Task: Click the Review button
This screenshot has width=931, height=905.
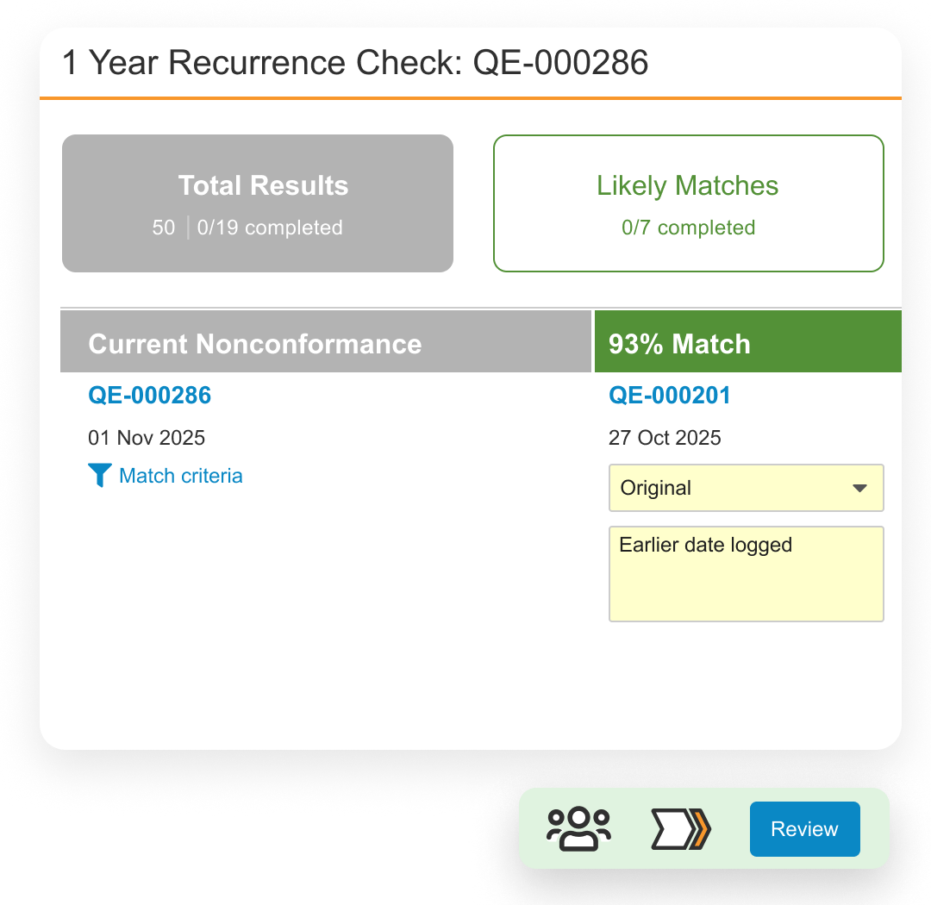Action: pos(804,829)
